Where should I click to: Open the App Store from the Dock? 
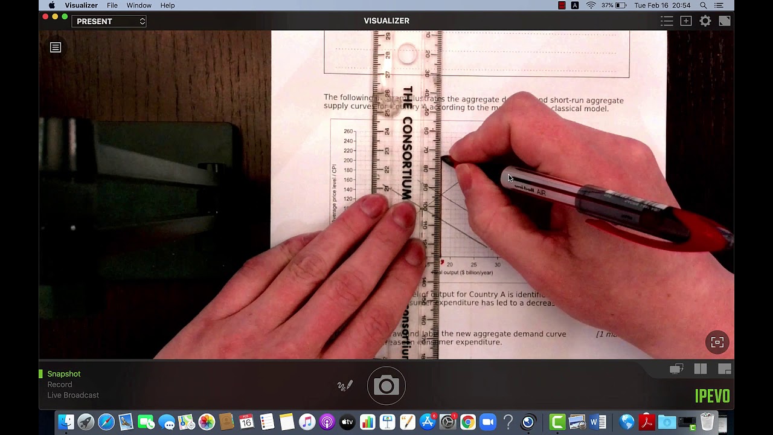tap(428, 422)
